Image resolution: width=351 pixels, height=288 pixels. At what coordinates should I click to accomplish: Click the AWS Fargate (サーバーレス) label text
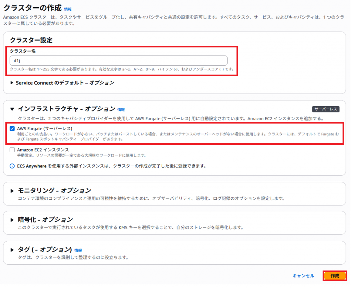click(45, 129)
